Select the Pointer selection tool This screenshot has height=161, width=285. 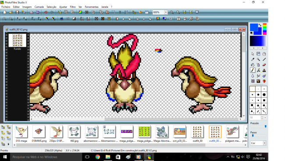[x=253, y=54]
